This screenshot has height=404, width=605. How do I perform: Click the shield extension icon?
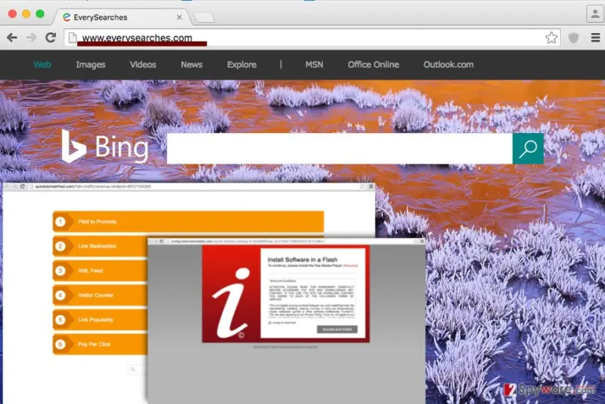coord(573,38)
